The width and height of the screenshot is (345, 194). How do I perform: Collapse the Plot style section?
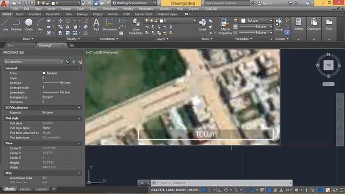[x=79, y=119]
